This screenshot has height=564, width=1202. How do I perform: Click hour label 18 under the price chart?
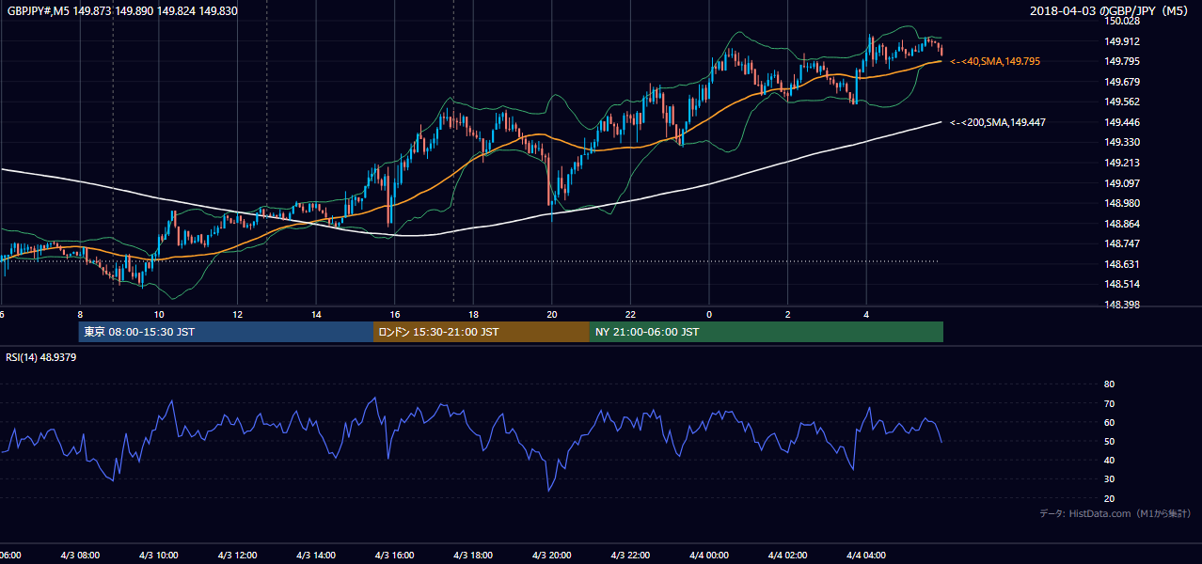[474, 314]
